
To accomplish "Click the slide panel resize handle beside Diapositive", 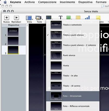I will coord(27,25).
